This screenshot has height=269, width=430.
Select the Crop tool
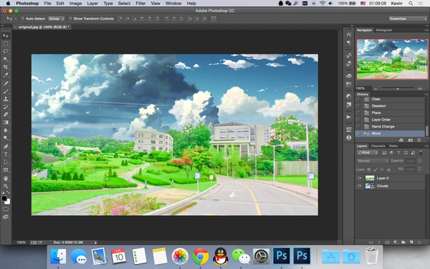point(6,67)
